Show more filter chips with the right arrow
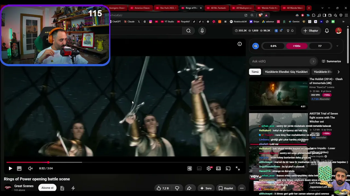The image size is (350, 196). pyautogui.click(x=339, y=72)
